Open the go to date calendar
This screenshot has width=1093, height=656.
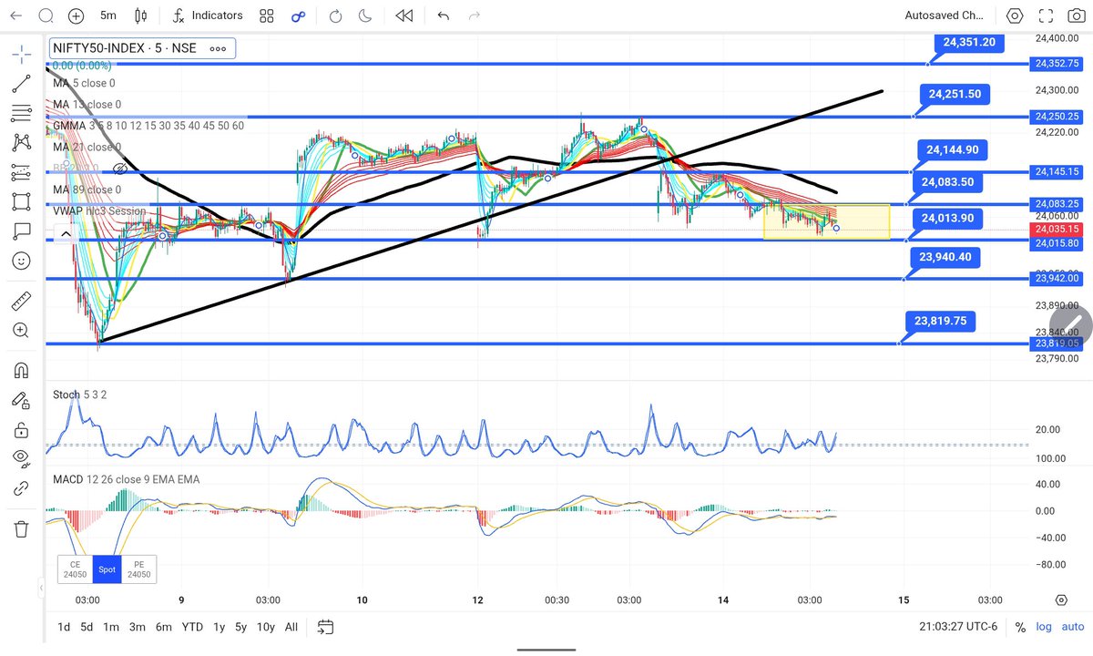(326, 628)
